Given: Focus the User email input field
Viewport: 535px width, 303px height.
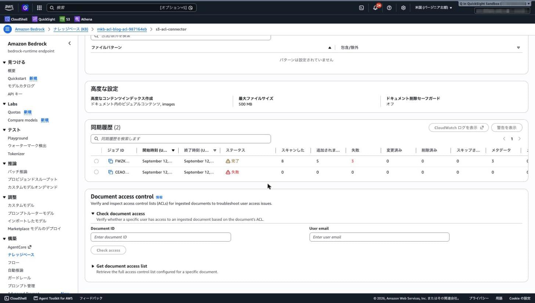Looking at the screenshot, I should pyautogui.click(x=379, y=237).
